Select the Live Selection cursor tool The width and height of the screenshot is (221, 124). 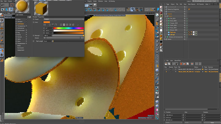coord(12,5)
